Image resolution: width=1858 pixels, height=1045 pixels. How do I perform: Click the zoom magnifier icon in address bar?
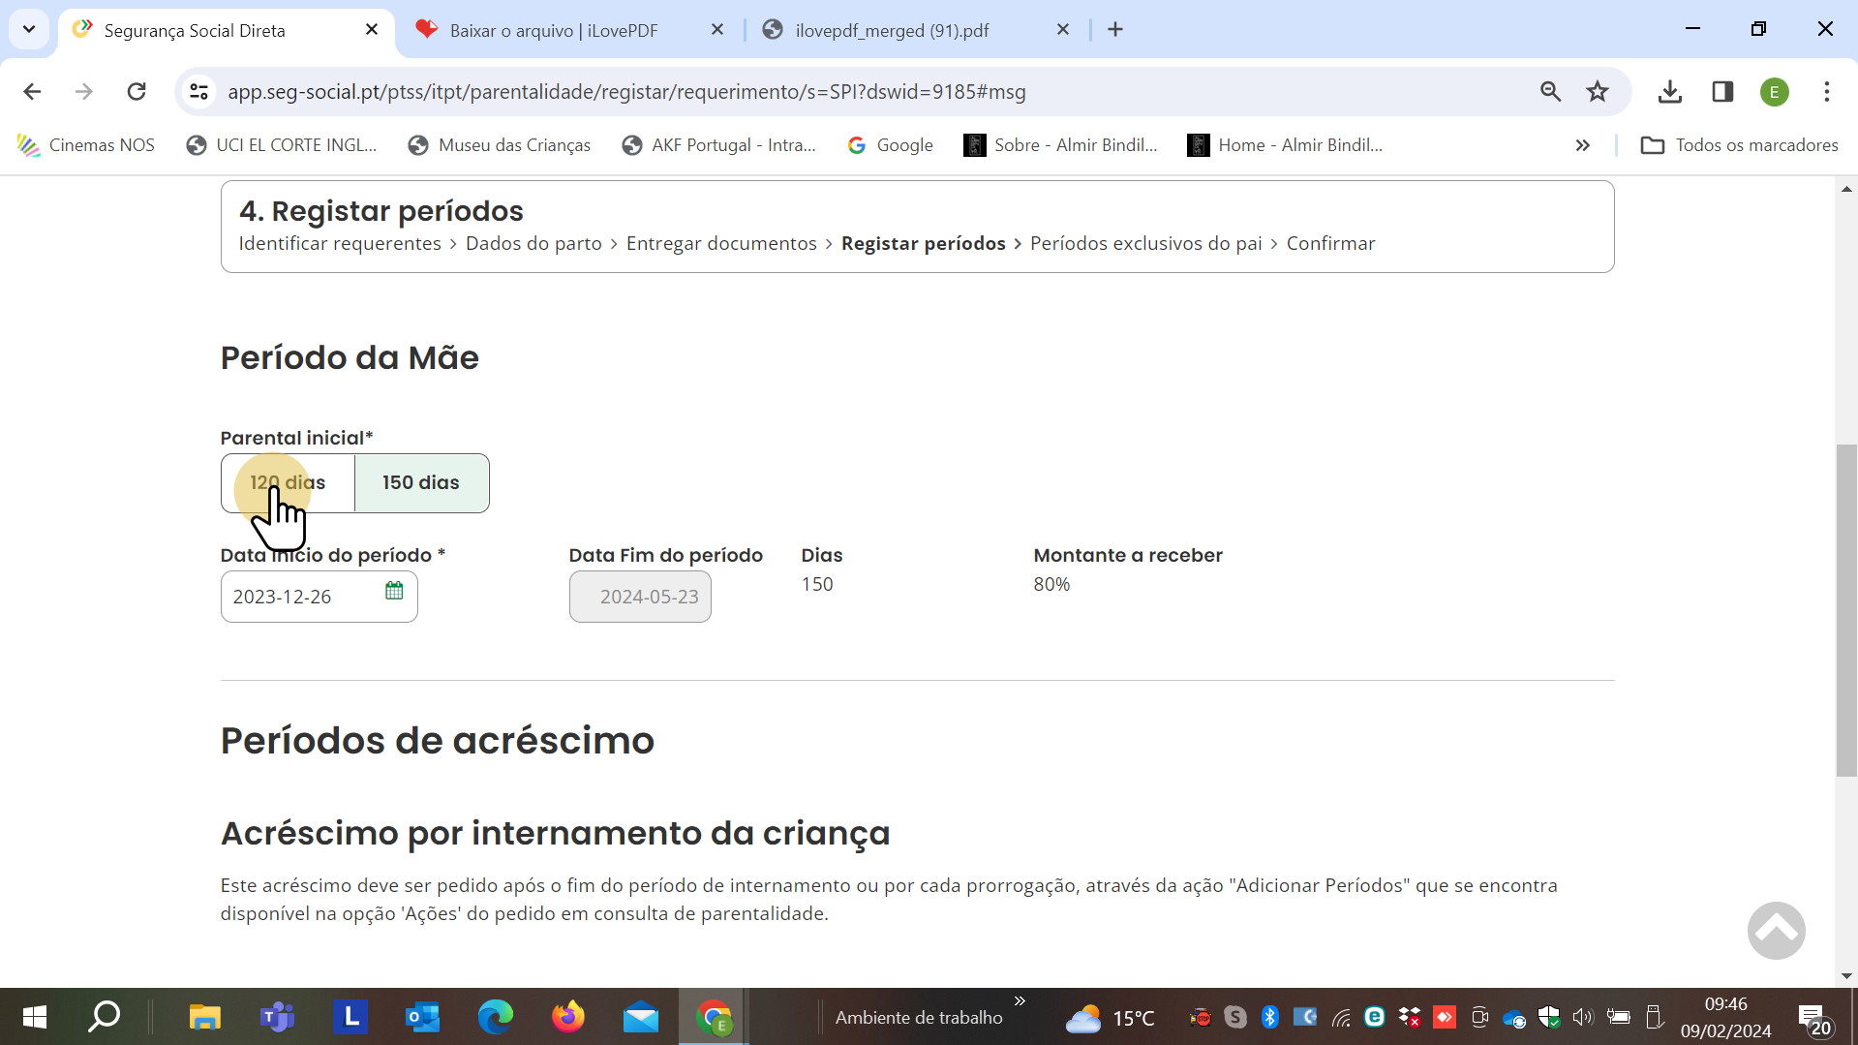(1550, 92)
